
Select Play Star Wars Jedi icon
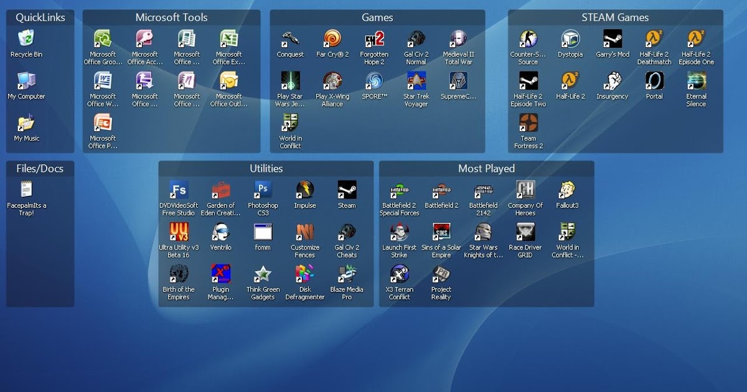pos(290,81)
